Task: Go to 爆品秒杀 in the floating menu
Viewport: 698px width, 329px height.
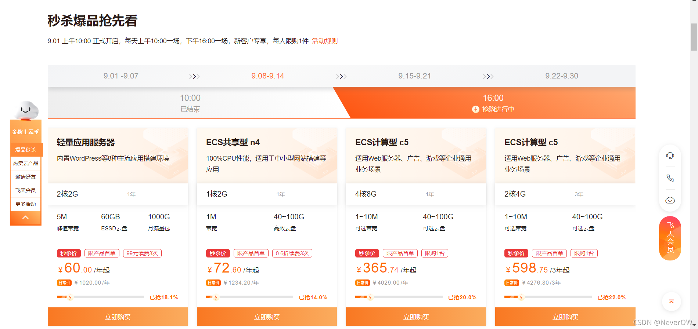Action: click(x=26, y=150)
